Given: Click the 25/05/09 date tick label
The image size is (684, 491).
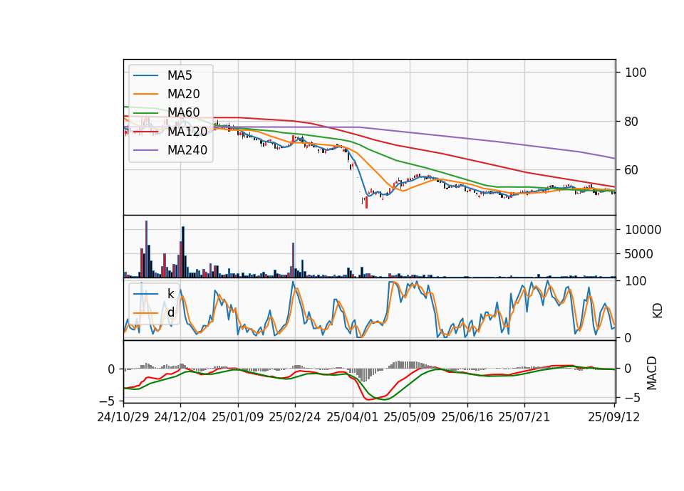Looking at the screenshot, I should [x=410, y=417].
